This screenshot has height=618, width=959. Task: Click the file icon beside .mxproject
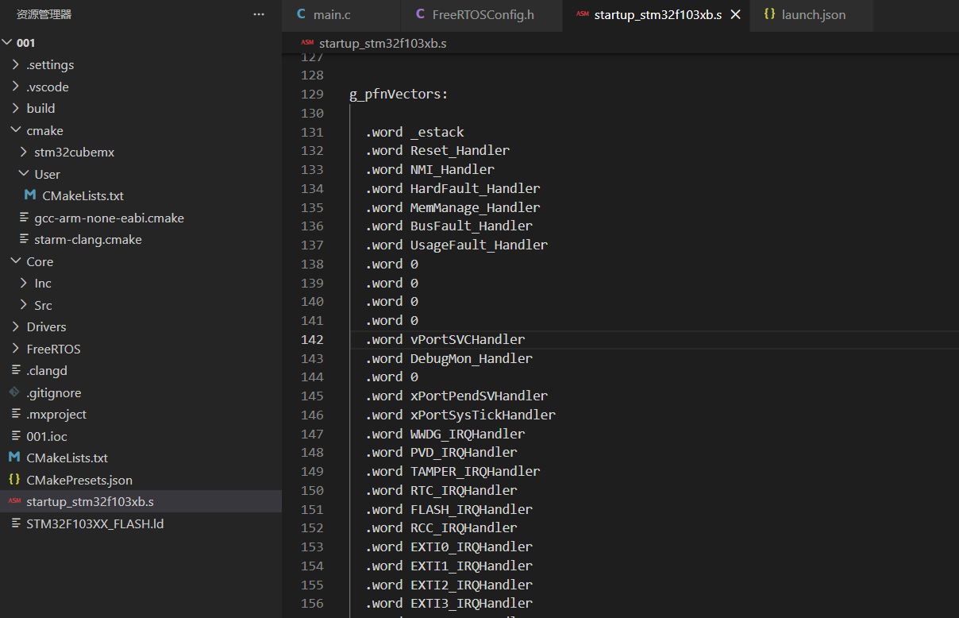(17, 414)
